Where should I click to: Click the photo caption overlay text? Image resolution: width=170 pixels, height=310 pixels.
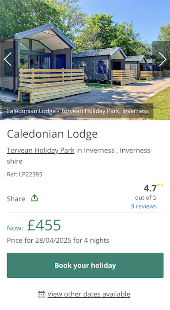(78, 111)
